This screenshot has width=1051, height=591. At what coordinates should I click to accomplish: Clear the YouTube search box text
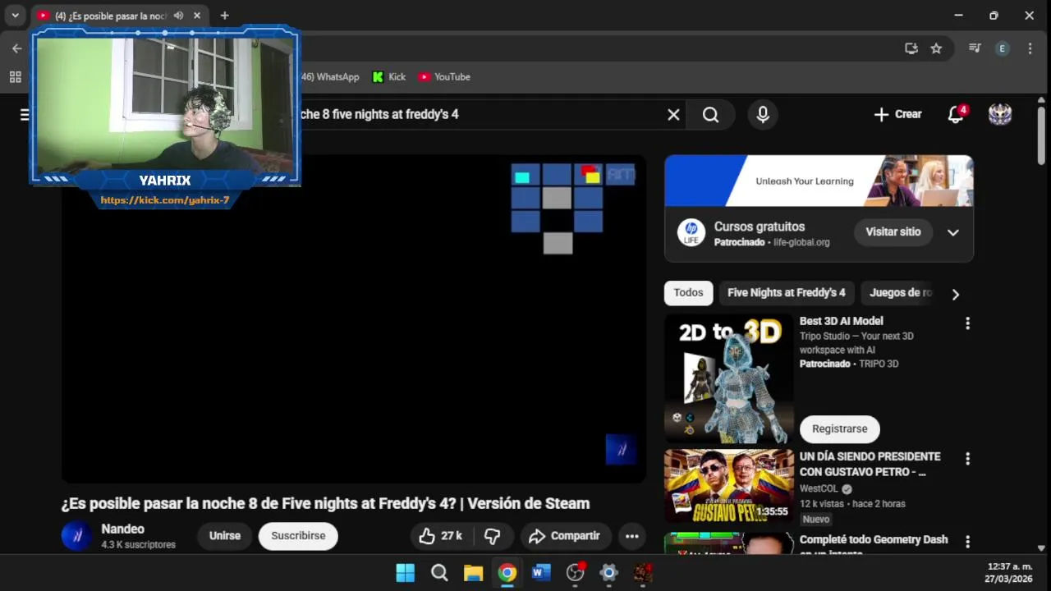(673, 115)
